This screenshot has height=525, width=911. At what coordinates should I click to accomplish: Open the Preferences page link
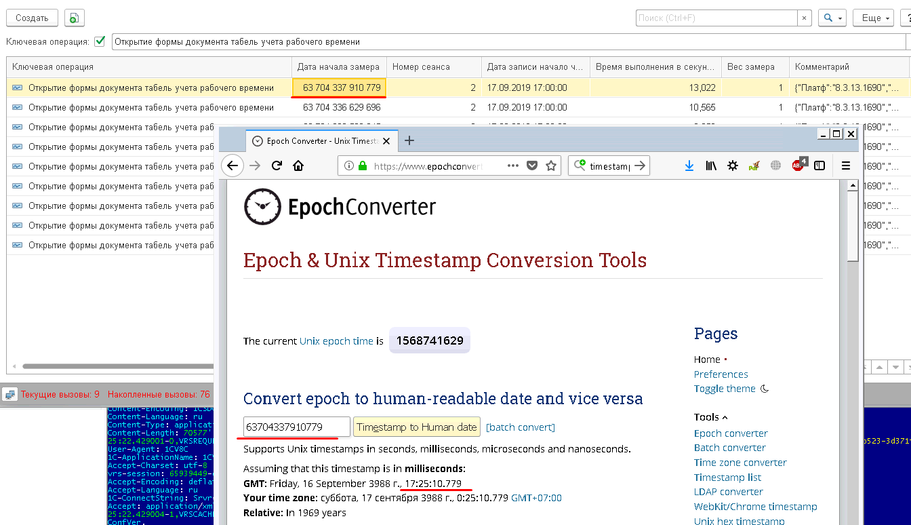pos(721,374)
